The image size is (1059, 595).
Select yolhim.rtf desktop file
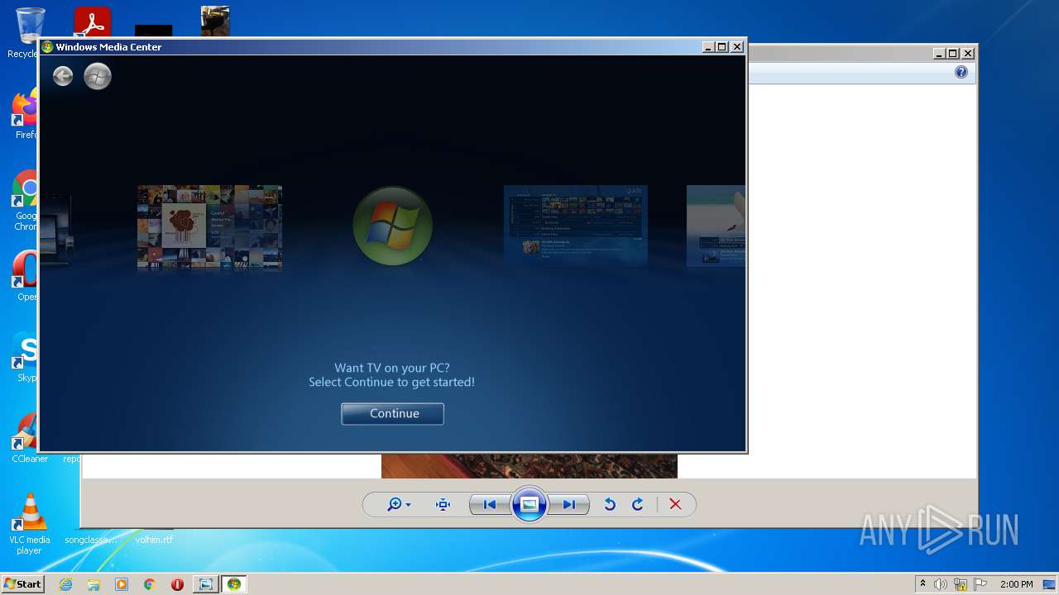pyautogui.click(x=155, y=540)
